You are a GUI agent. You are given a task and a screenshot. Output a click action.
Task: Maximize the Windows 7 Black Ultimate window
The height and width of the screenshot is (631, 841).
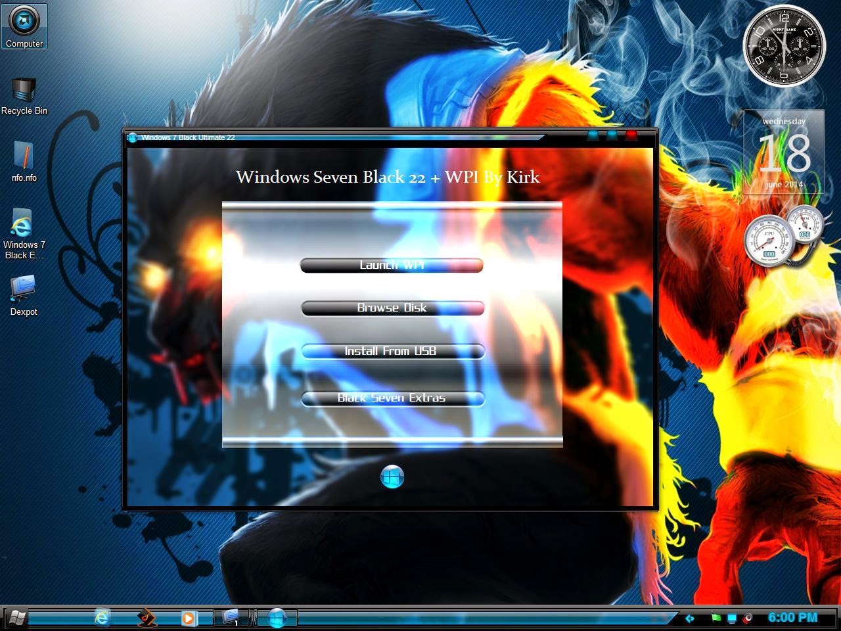(612, 136)
